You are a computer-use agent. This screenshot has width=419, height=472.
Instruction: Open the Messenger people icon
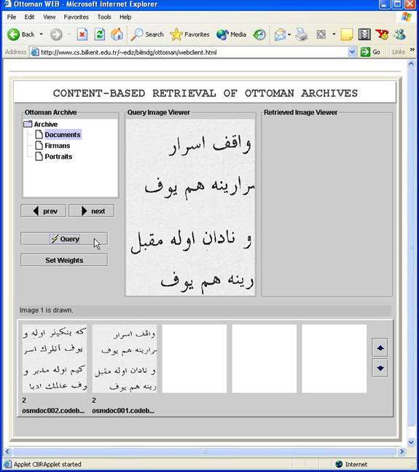click(x=400, y=34)
